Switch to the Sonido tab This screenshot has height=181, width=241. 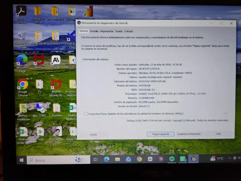(119, 31)
